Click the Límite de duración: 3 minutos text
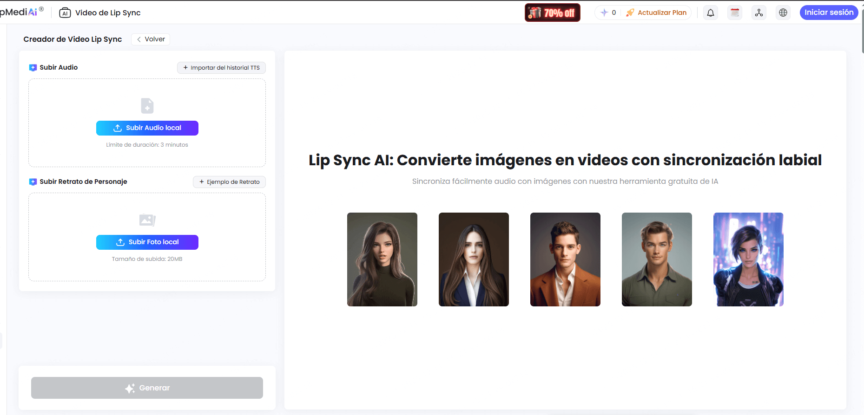Viewport: 864px width, 415px height. click(147, 145)
